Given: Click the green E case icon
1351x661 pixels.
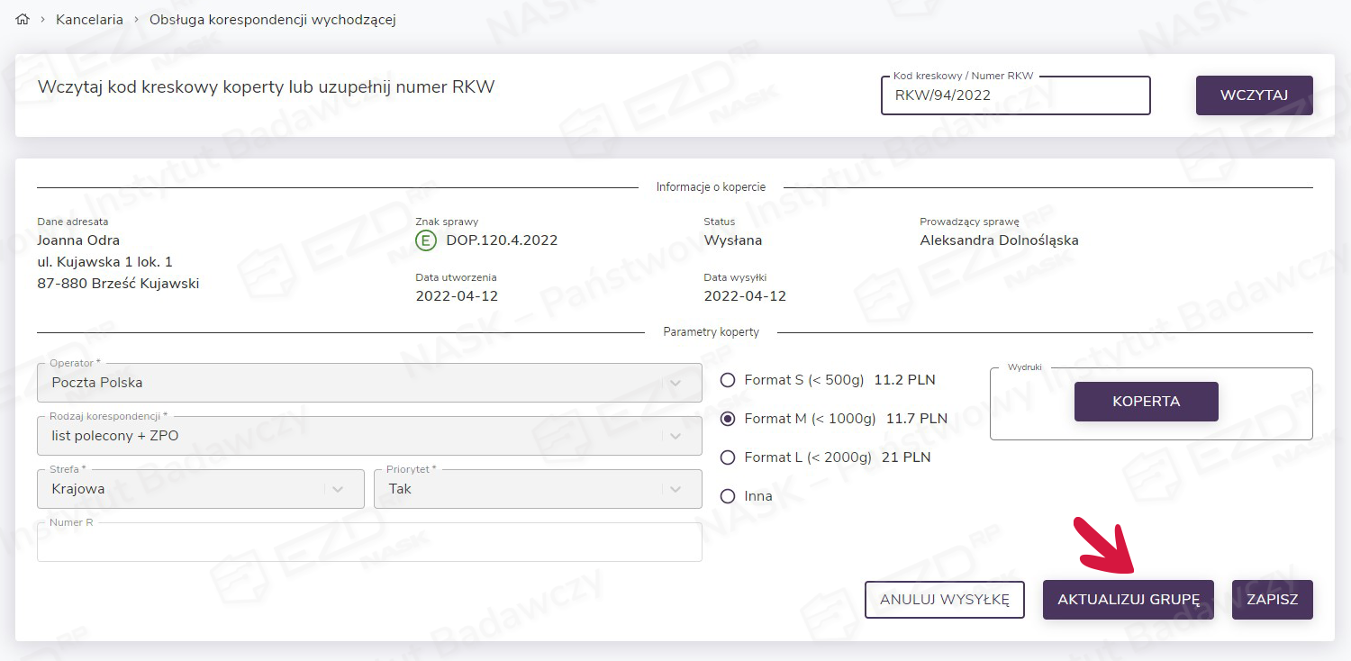Looking at the screenshot, I should coord(425,240).
